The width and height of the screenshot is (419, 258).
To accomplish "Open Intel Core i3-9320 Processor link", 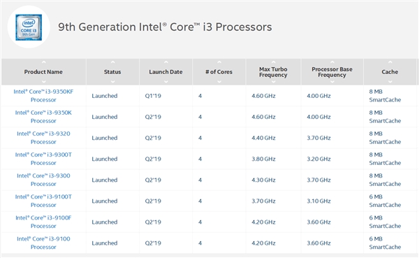I will [x=43, y=138].
